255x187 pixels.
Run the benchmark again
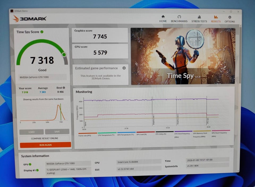pyautogui.click(x=45, y=145)
